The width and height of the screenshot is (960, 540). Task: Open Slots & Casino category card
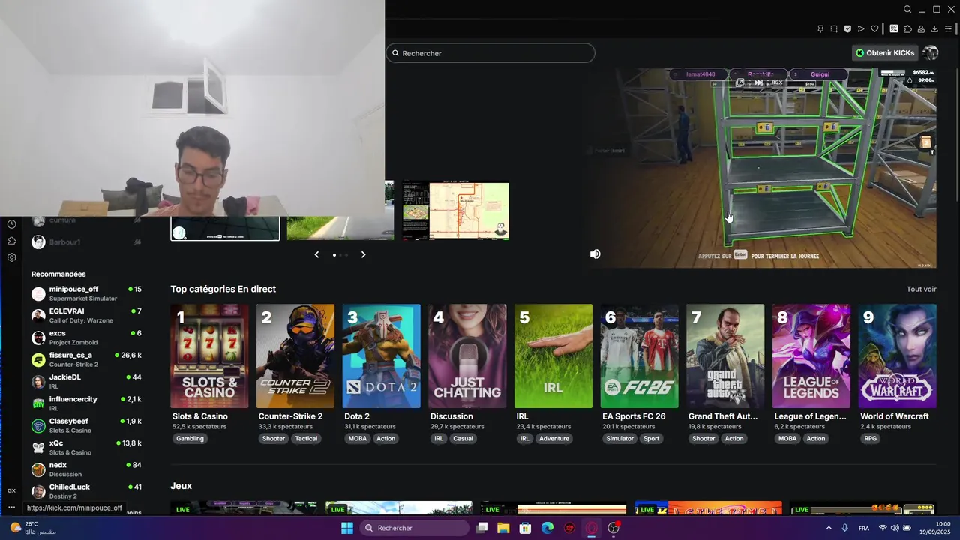(x=210, y=356)
